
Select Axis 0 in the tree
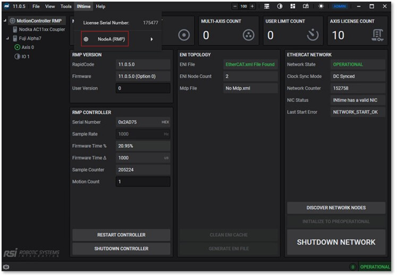[x=28, y=47]
